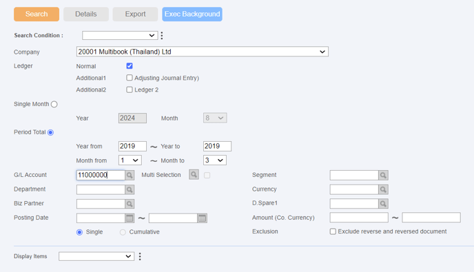Open the Month 8 dropdown
Viewport: 474px width, 272px height.
(x=215, y=118)
